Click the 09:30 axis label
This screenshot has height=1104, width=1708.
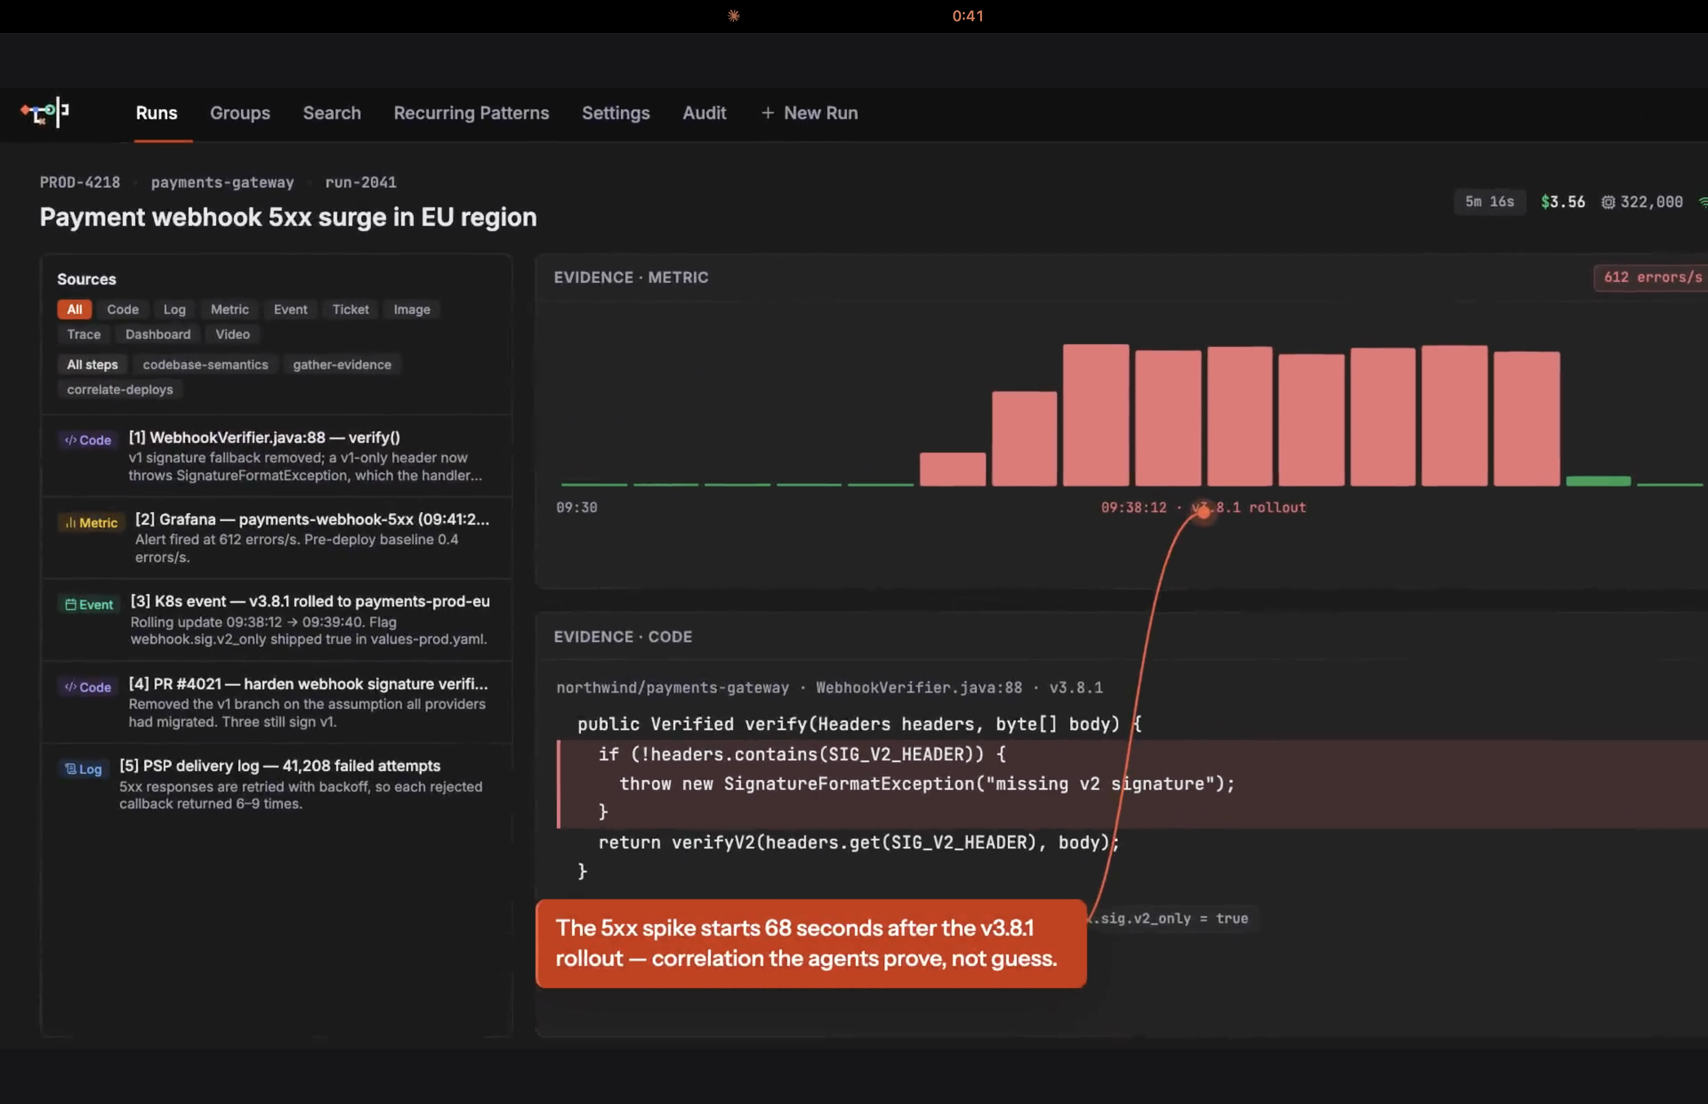(576, 508)
